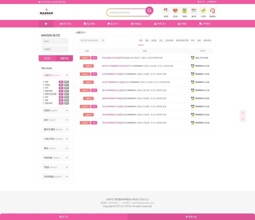255x220 pixels.
Task: Select the 비강남 region tab
Action: [x=154, y=40]
